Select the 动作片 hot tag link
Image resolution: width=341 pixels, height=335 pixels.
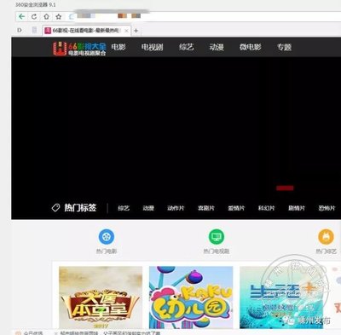click(x=176, y=208)
